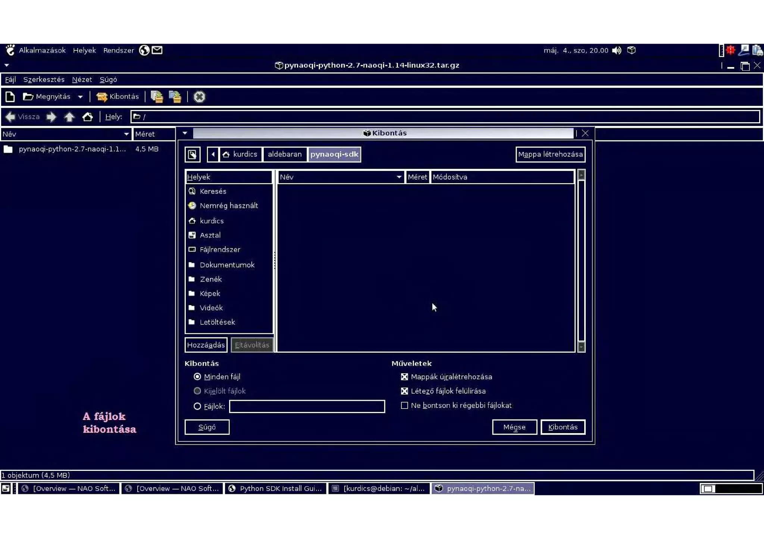Image resolution: width=764 pixels, height=539 pixels.
Task: Go to home folder using house icon
Action: [x=88, y=117]
